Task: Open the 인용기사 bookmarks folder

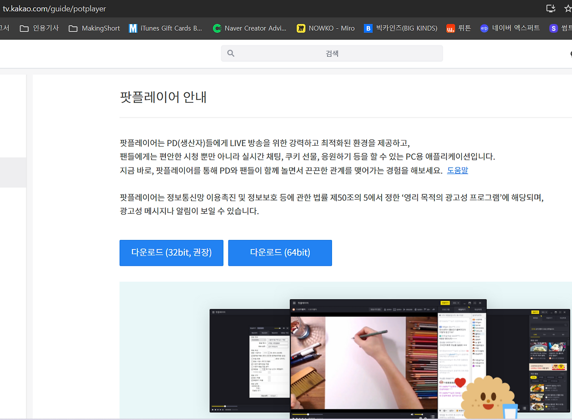Action: pos(39,28)
